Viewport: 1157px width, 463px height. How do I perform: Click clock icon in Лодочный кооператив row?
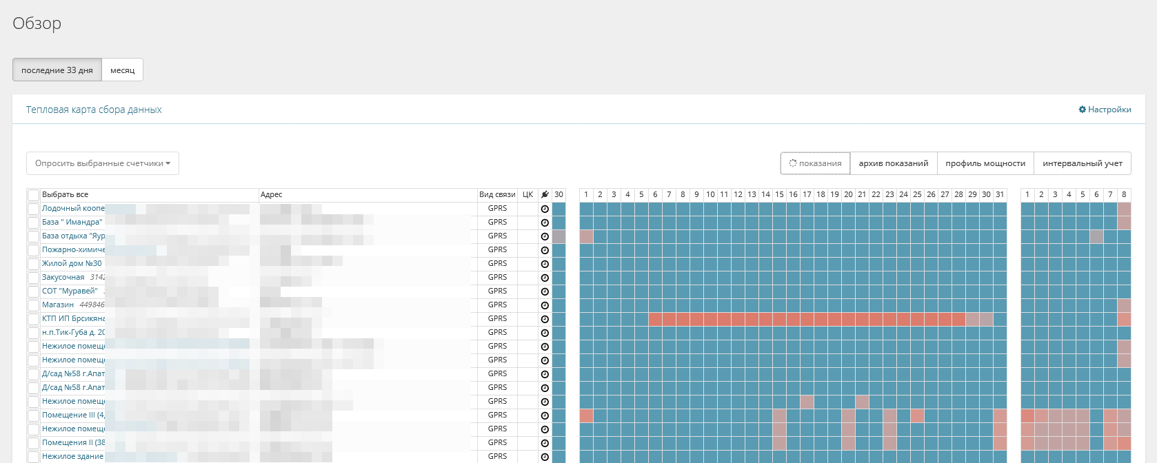(x=545, y=209)
